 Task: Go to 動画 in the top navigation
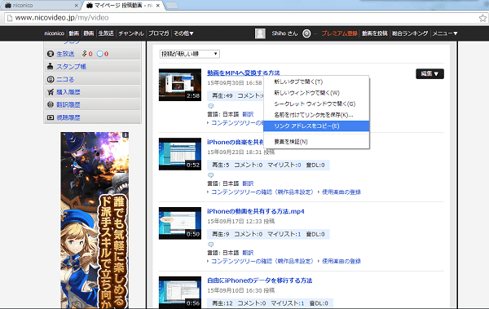74,33
